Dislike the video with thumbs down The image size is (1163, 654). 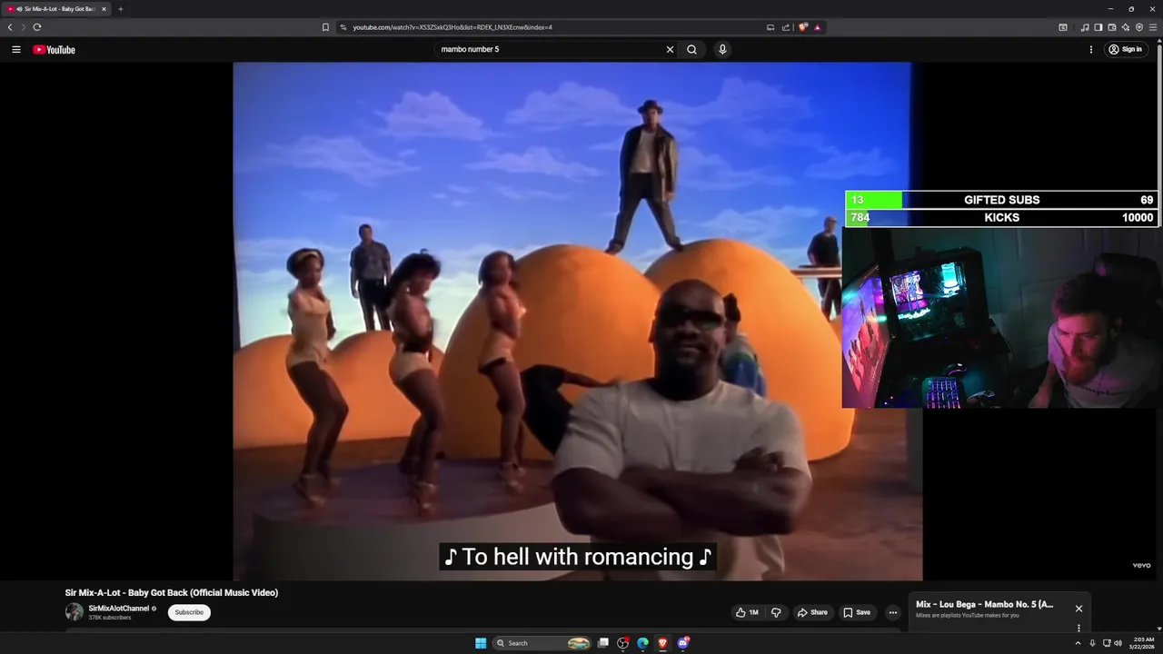pyautogui.click(x=776, y=612)
